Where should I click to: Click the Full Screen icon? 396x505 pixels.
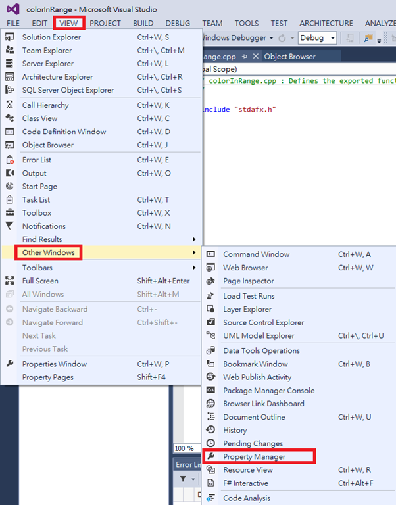(10, 281)
